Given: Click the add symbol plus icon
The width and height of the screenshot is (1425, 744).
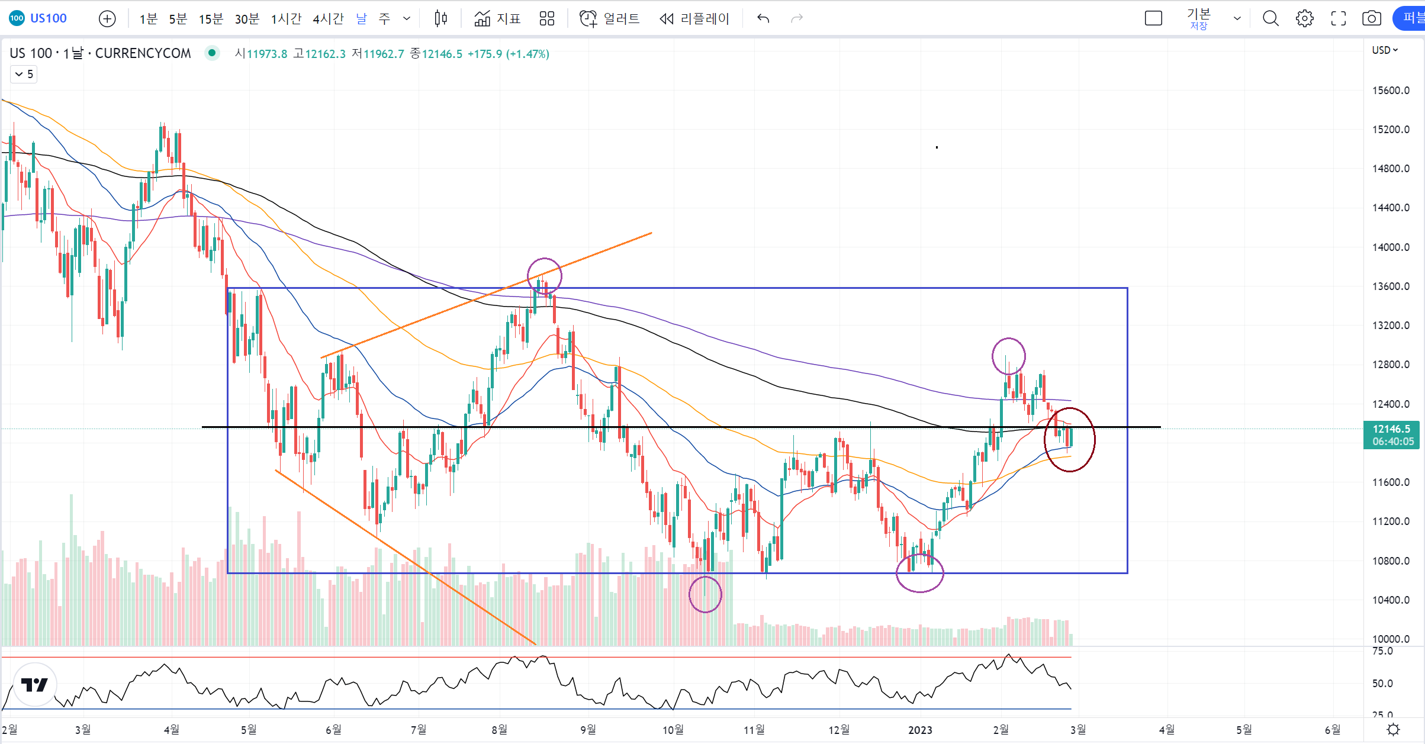Looking at the screenshot, I should pyautogui.click(x=107, y=19).
